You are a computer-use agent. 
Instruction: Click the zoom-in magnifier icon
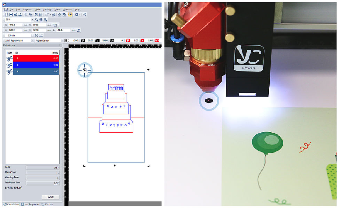(x=41, y=20)
